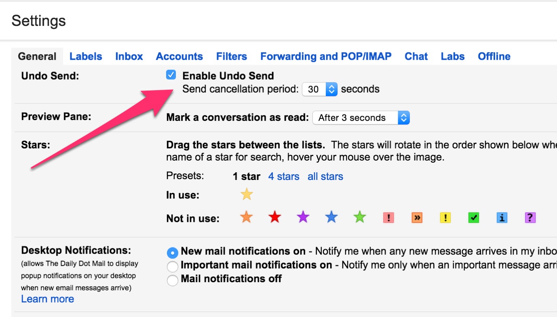
Task: Uncheck the Enable Undo Send checkbox
Action: pyautogui.click(x=171, y=75)
